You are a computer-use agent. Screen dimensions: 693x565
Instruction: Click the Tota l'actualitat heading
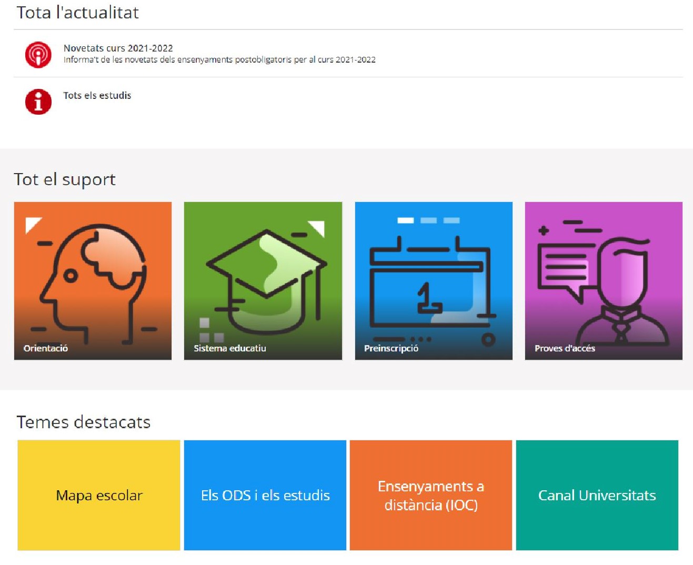click(78, 13)
